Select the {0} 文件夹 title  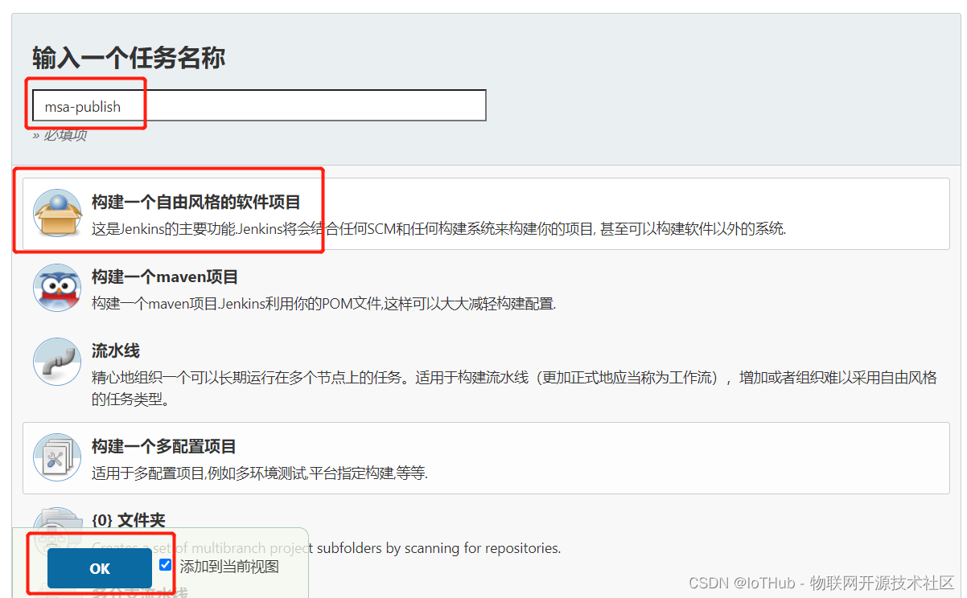point(129,520)
